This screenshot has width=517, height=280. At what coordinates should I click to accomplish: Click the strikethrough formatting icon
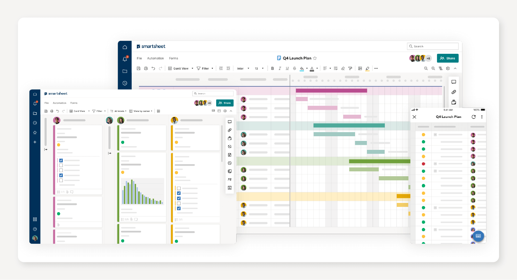click(x=294, y=68)
